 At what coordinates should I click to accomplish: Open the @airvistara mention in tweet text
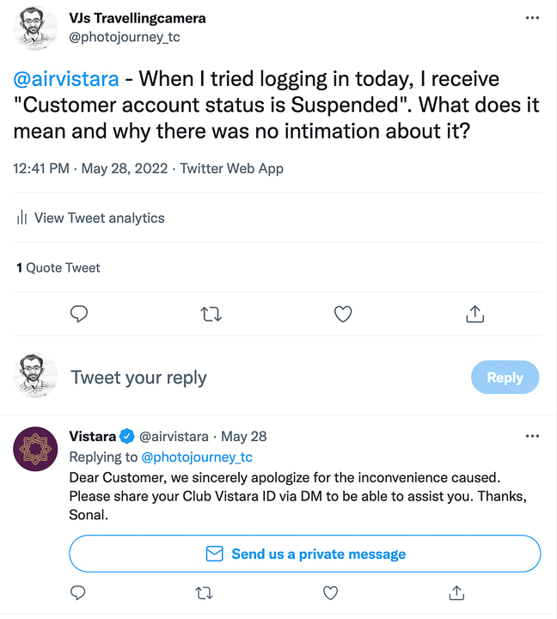[65, 79]
